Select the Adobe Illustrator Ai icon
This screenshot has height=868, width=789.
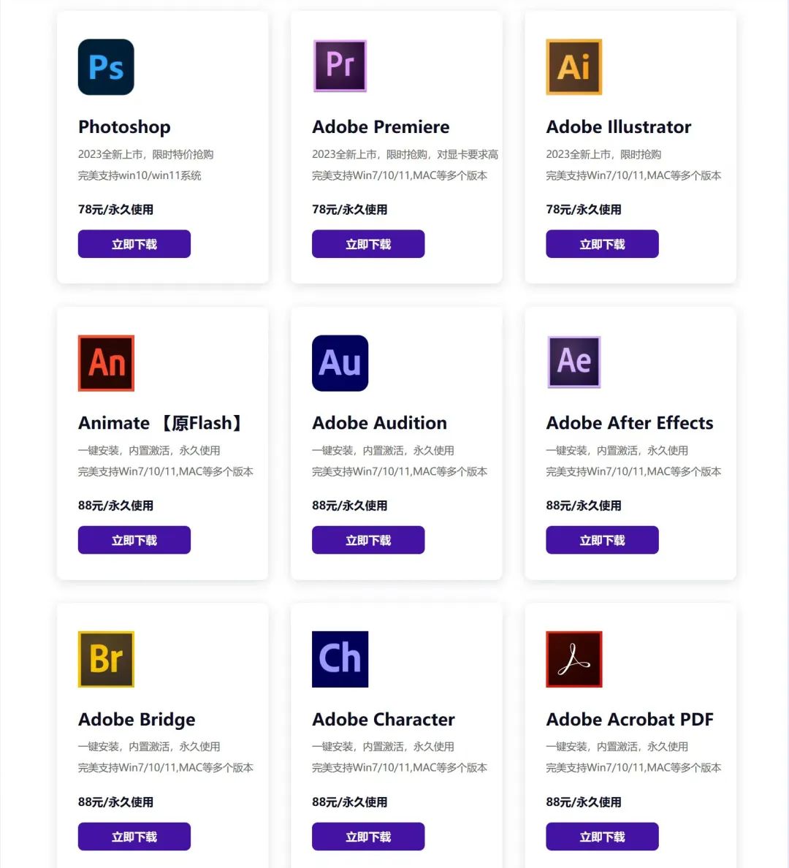[573, 67]
